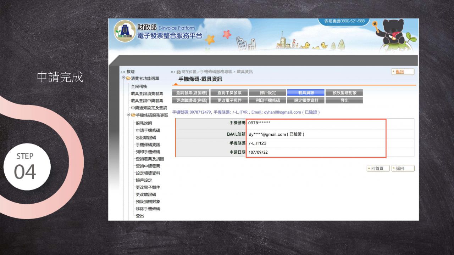The width and height of the screenshot is (454, 255).
Task: Select 設定領獎資料 in the sidebar tree
Action: click(x=148, y=173)
